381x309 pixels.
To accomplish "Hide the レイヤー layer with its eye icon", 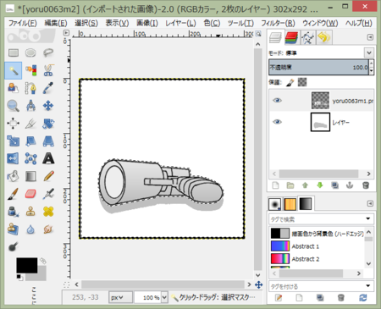I will pyautogui.click(x=277, y=122).
